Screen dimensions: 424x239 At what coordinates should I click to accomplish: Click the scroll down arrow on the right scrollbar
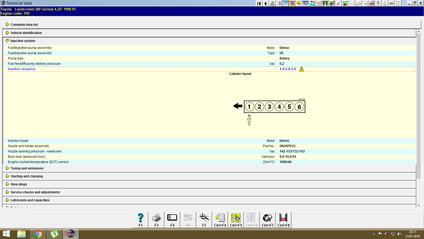418,205
